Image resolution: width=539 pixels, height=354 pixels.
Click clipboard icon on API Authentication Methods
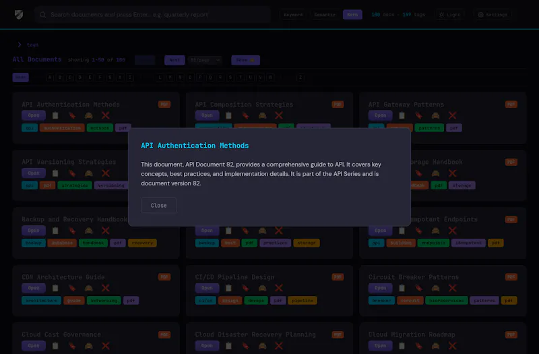(x=55, y=115)
